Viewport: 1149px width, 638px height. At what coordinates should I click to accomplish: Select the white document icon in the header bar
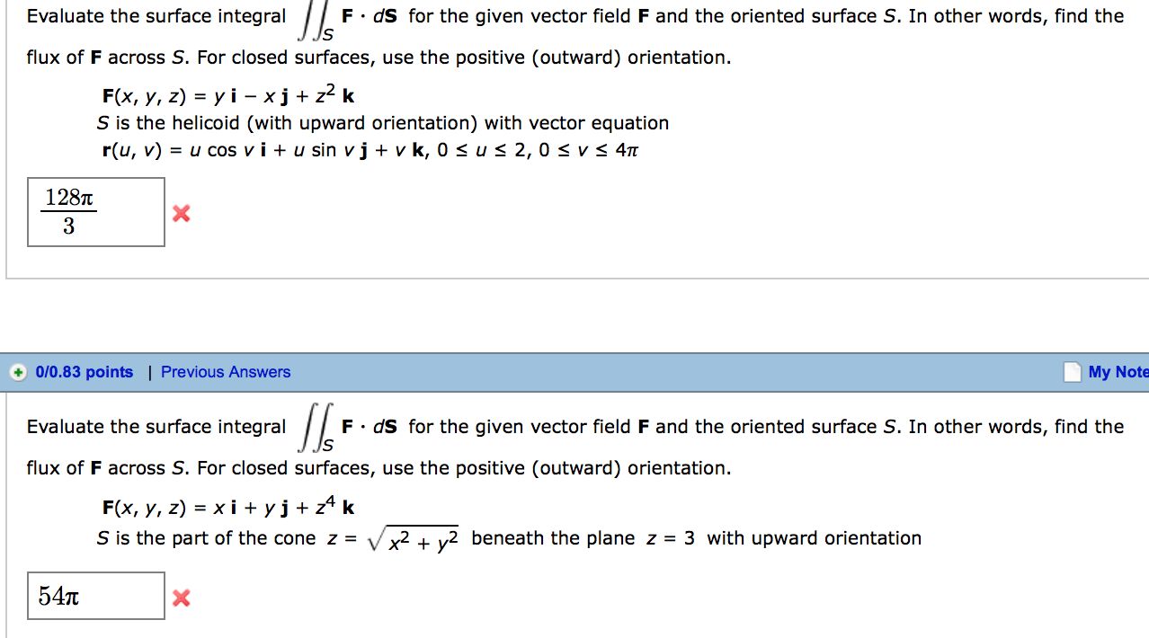(x=1073, y=371)
